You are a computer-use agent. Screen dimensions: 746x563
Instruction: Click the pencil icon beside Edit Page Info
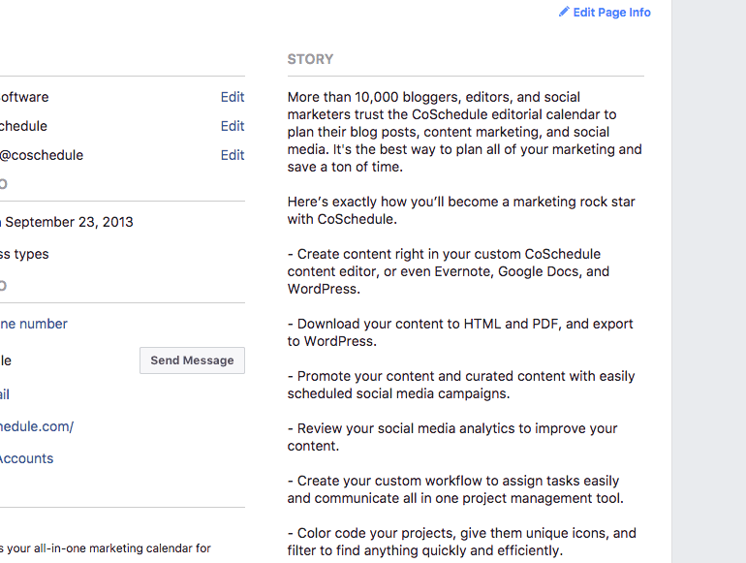564,13
